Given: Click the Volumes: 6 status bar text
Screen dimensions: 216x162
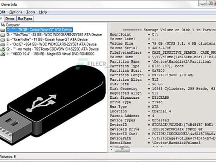Looking at the screenshot, I should click(8, 157).
